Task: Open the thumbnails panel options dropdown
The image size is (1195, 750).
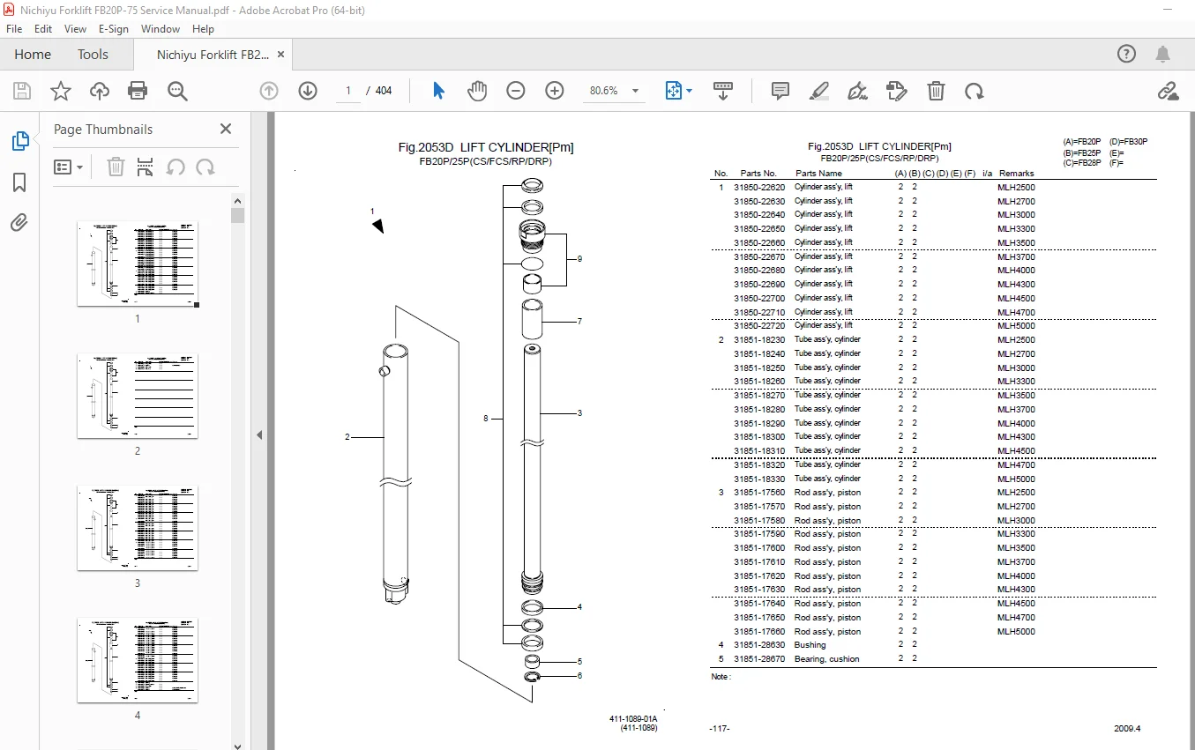Action: click(69, 167)
